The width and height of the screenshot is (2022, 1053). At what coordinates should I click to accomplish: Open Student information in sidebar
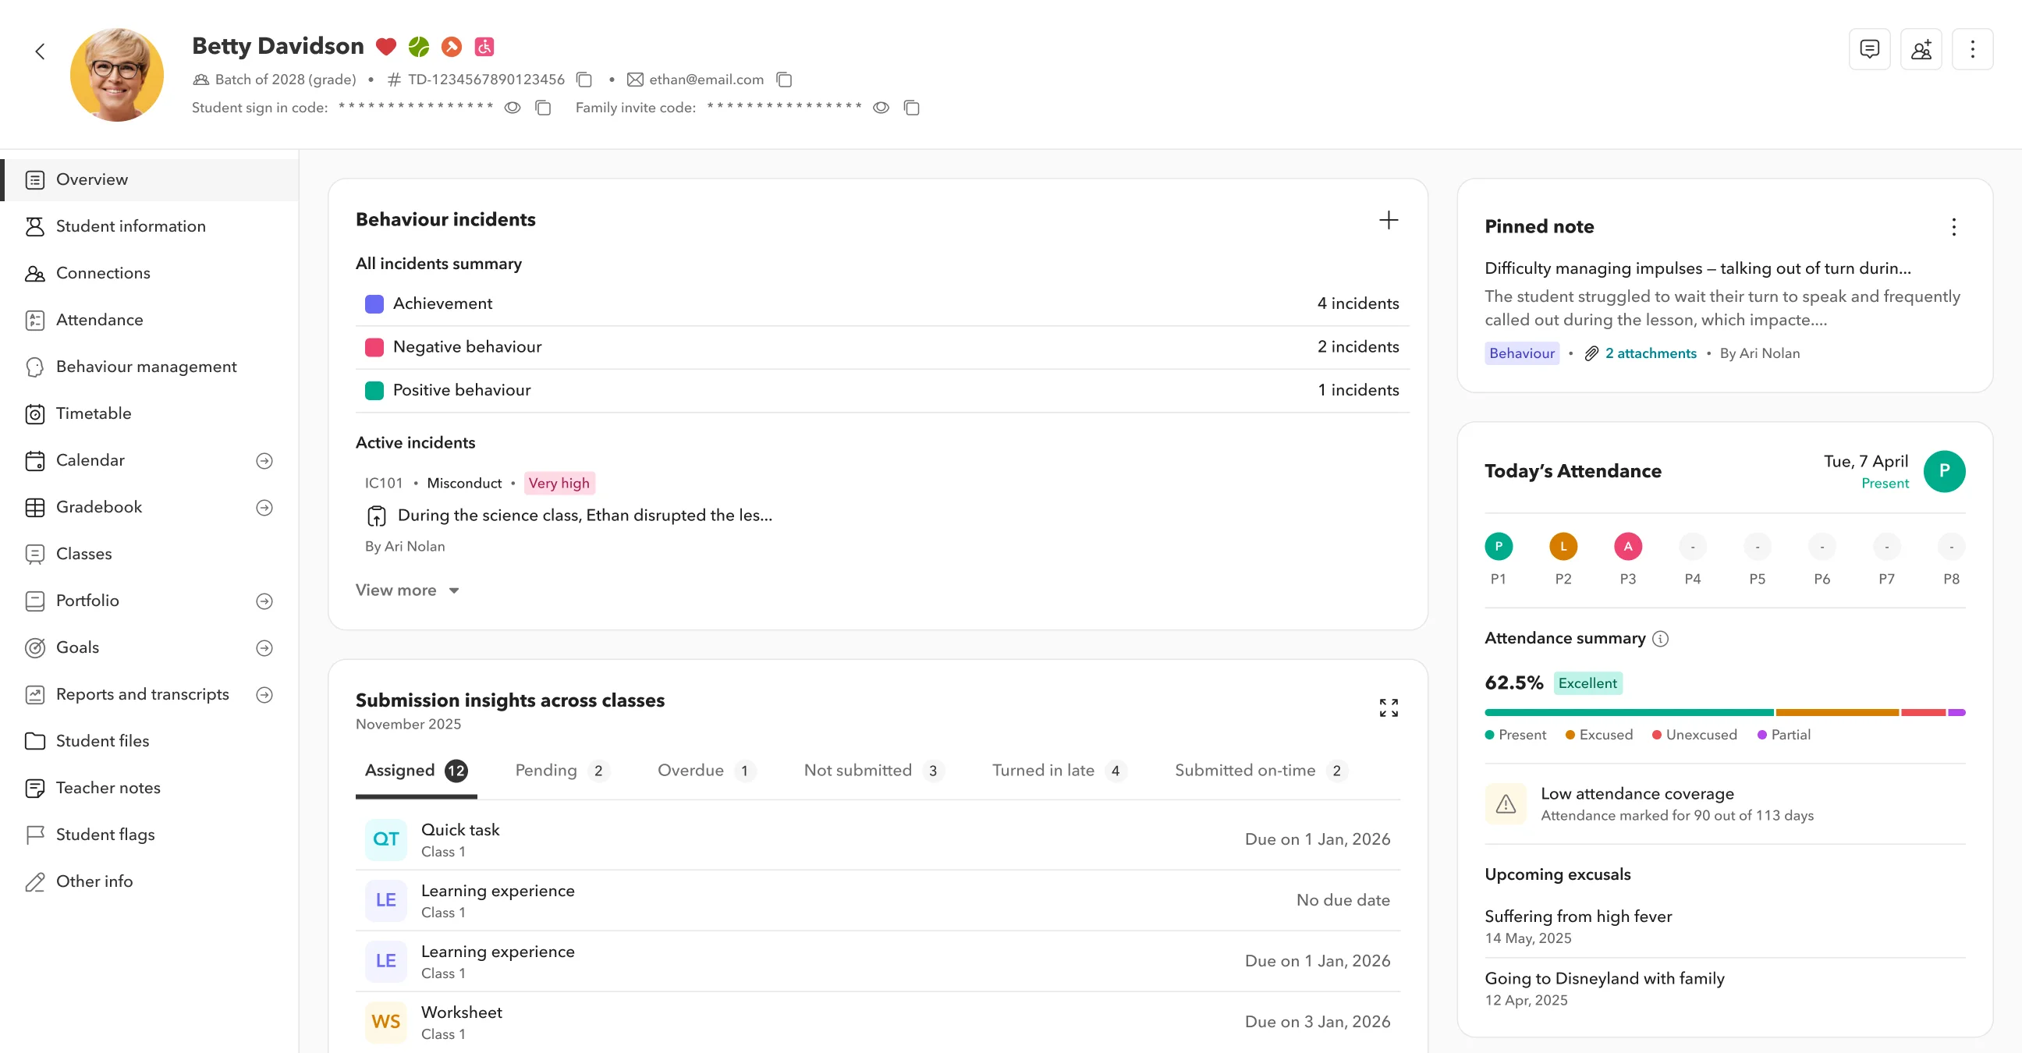coord(149,227)
